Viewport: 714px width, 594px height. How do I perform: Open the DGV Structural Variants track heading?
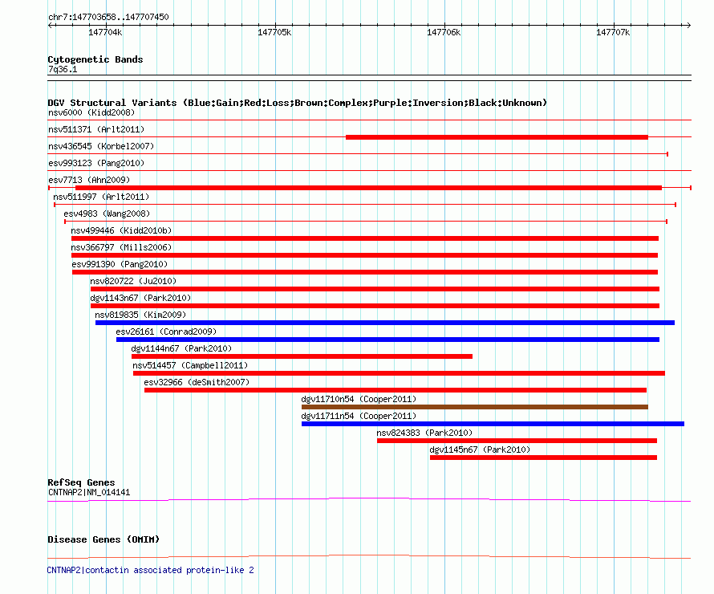pyautogui.click(x=297, y=103)
